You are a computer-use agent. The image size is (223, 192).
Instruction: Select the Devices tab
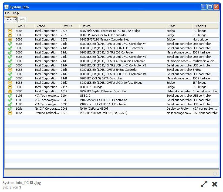(11, 19)
